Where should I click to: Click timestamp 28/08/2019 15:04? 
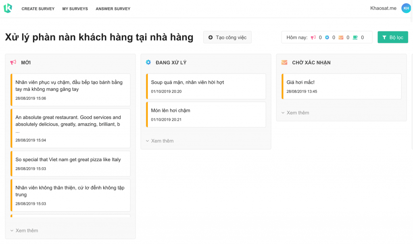(x=31, y=140)
